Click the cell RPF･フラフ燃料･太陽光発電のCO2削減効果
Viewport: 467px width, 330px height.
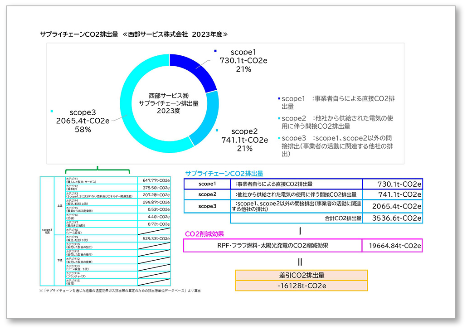click(273, 245)
